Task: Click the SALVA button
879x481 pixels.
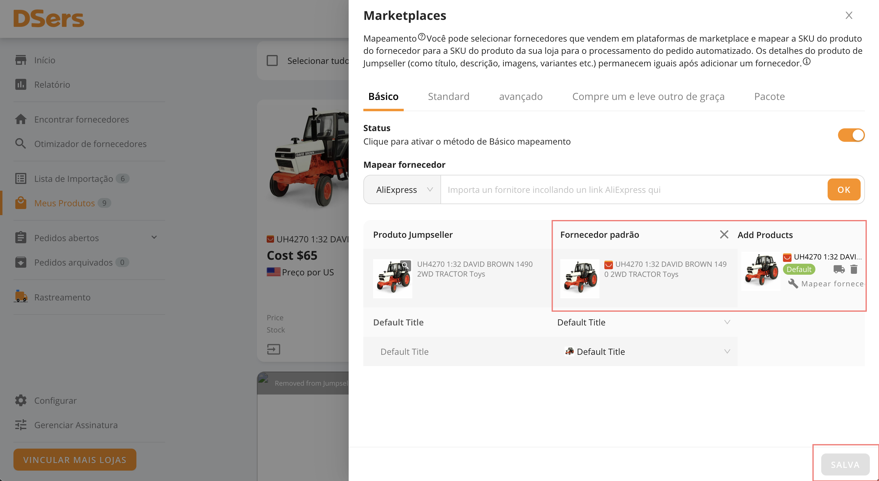Action: (845, 464)
